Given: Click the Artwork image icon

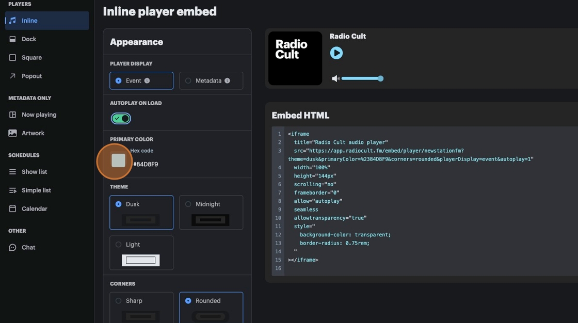Looking at the screenshot, I should pyautogui.click(x=12, y=133).
